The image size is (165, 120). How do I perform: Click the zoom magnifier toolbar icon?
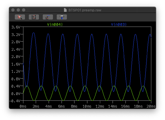pos(20,17)
